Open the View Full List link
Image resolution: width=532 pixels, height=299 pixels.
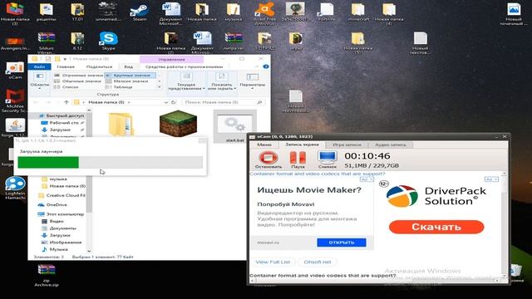tap(273, 262)
